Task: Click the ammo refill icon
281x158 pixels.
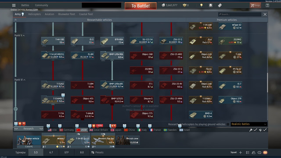Action: coord(260,130)
